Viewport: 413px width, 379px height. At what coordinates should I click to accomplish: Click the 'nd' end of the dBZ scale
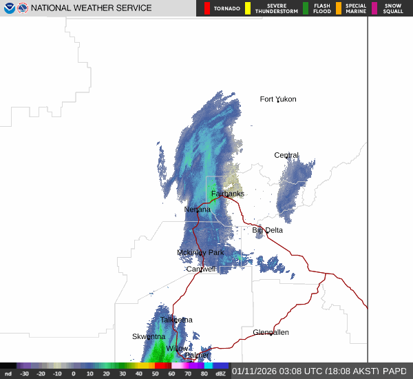point(8,373)
